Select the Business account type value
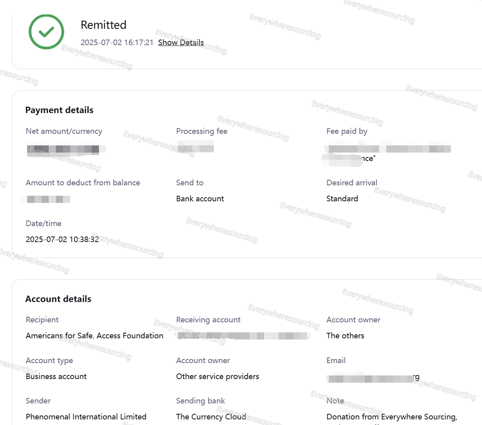482x425 pixels. [56, 377]
